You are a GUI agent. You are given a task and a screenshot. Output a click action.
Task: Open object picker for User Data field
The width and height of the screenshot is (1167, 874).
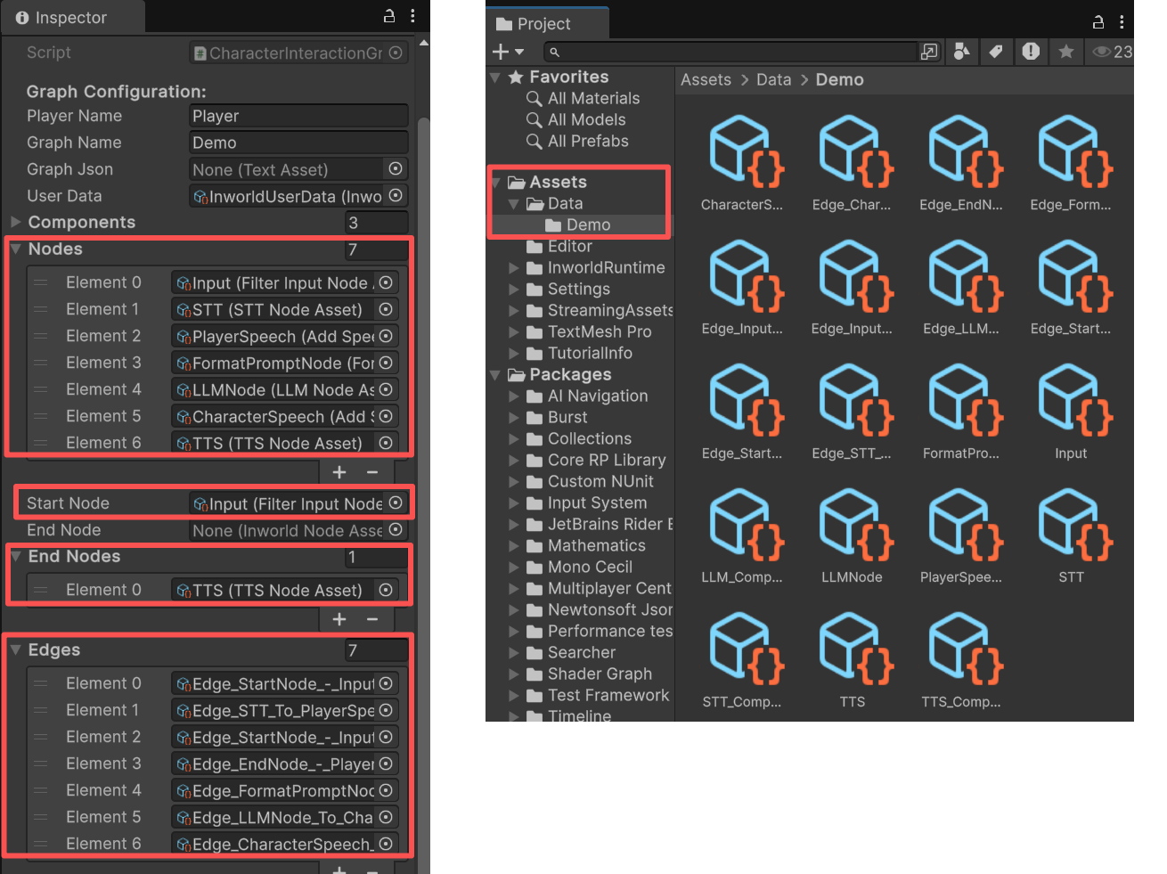click(x=396, y=195)
